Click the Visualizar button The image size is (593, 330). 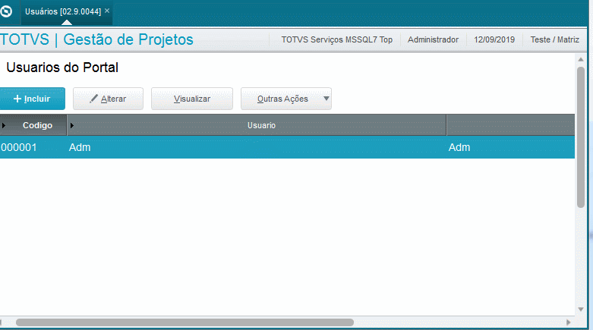[192, 99]
